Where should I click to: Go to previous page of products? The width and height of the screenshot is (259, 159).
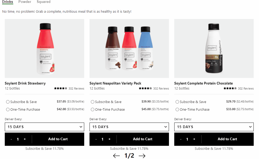click(116, 156)
